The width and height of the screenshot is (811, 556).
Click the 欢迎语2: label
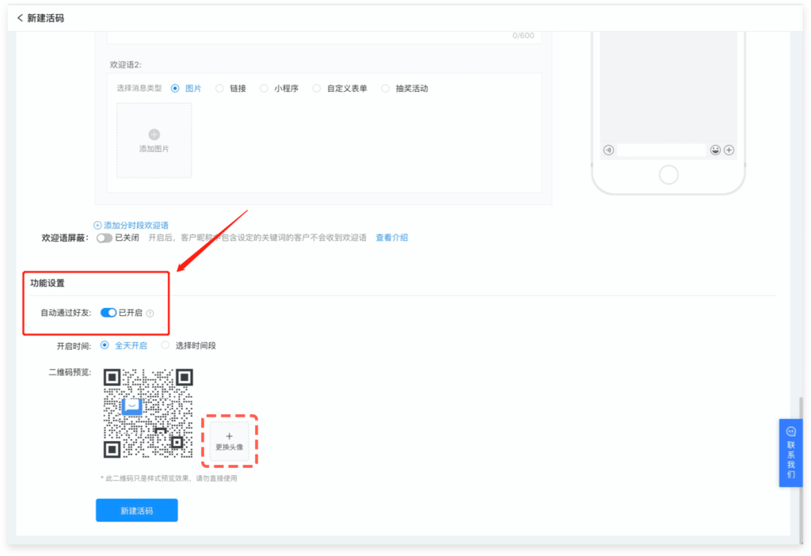click(x=125, y=65)
